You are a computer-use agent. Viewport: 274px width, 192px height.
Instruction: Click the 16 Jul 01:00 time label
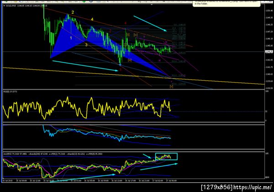[x=76, y=181]
